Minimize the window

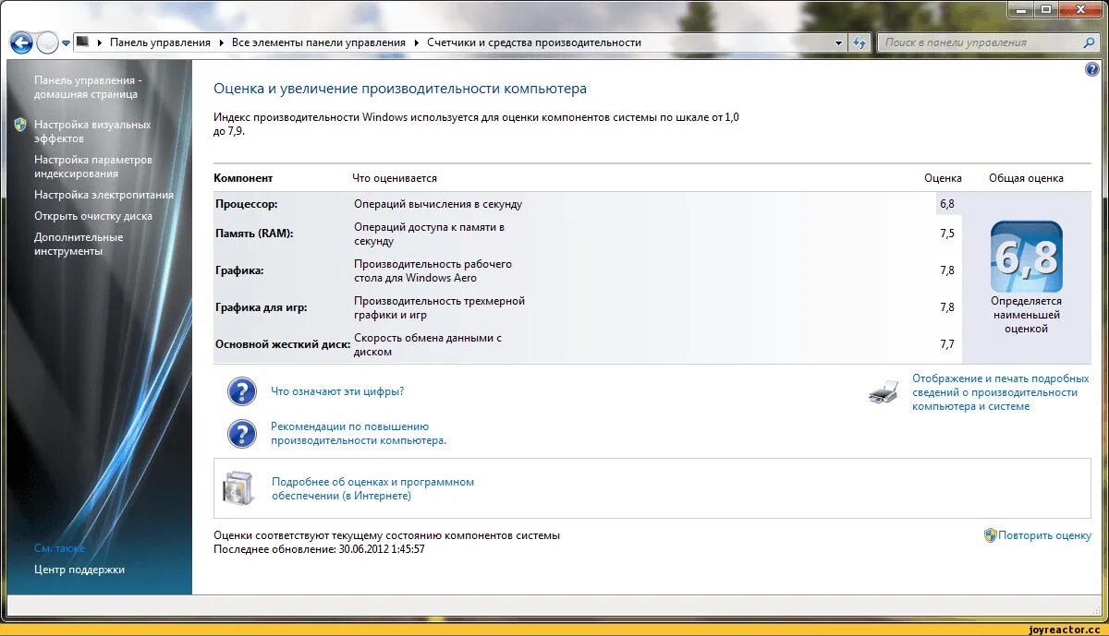tap(1020, 9)
